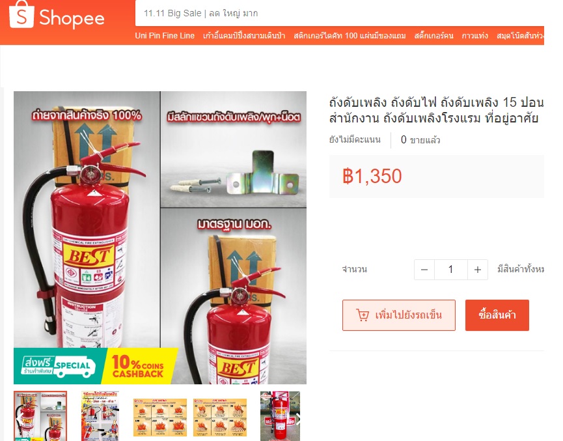The width and height of the screenshot is (563, 441).
Task: Click the เพิ่มไปยังรถเข็น add to cart button
Action: pyautogui.click(x=399, y=315)
